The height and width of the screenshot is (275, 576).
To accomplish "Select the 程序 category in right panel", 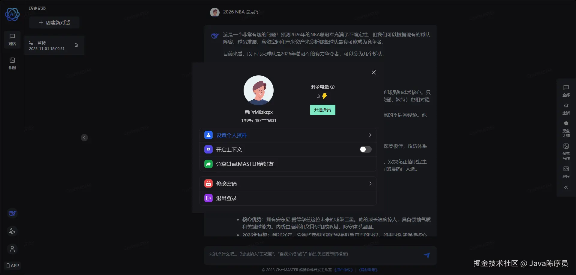I will pyautogui.click(x=566, y=172).
